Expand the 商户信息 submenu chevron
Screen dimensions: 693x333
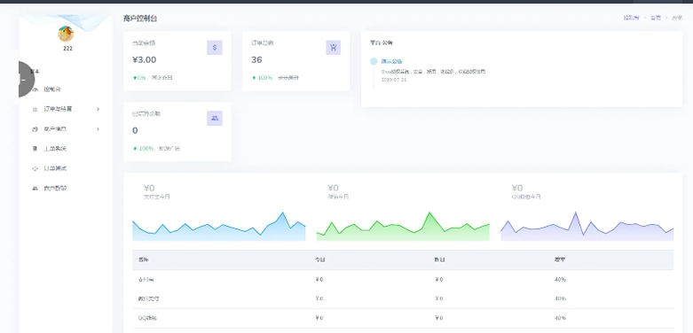(98, 129)
